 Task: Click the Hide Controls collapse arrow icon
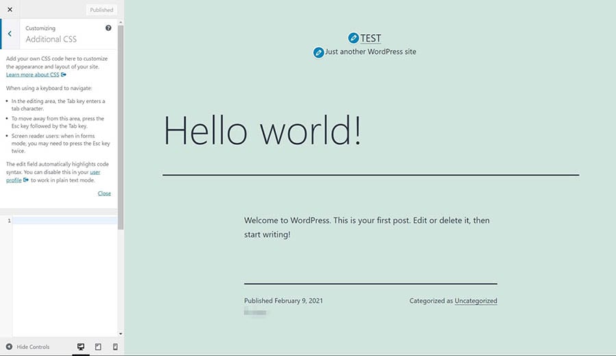click(10, 346)
